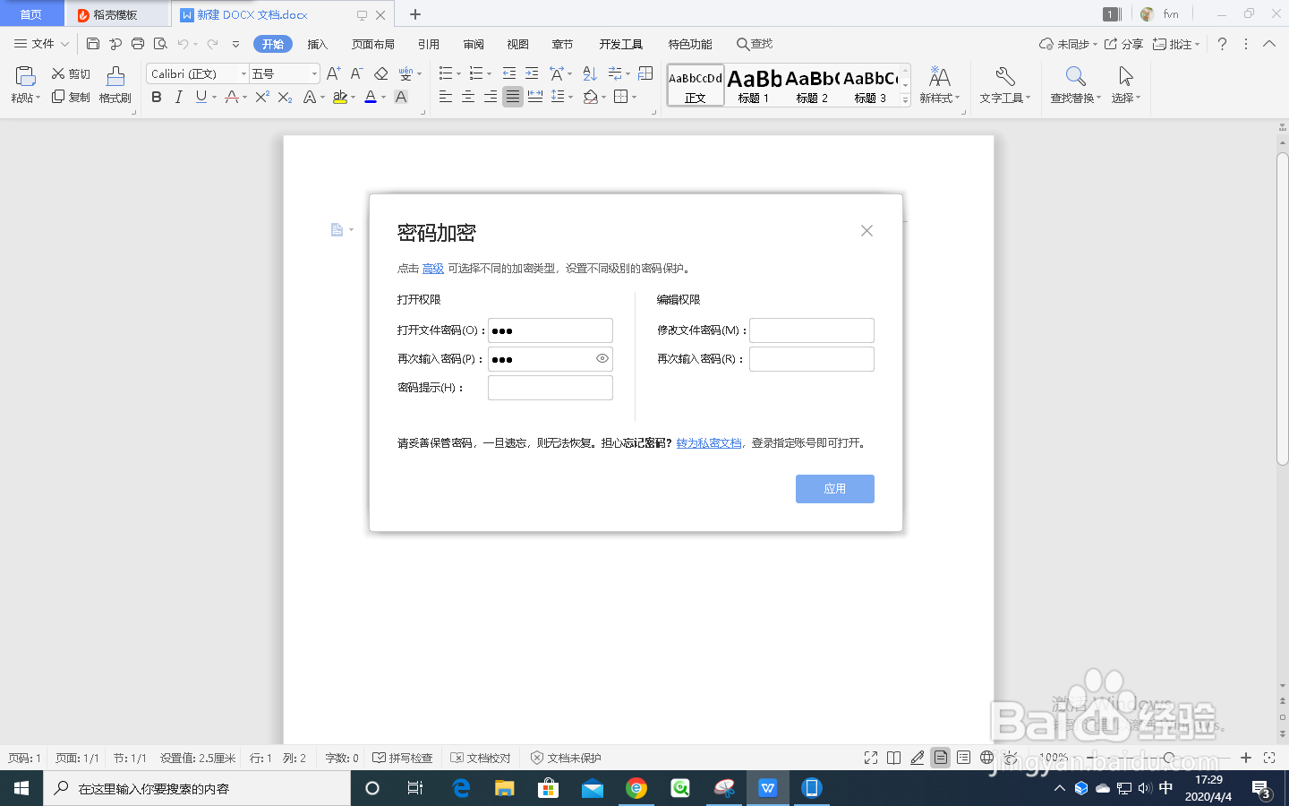
Task: Click 转为私密文档 link in dialog
Action: 709,442
